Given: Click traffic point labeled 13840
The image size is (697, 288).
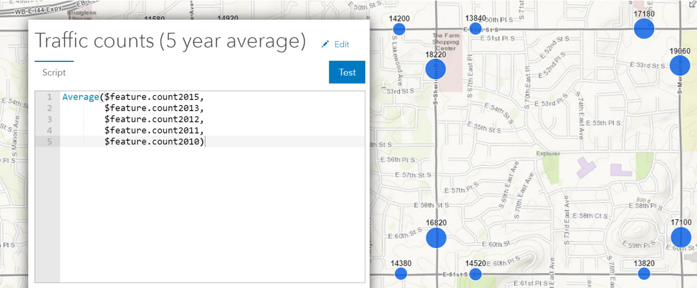Looking at the screenshot, I should (x=476, y=29).
